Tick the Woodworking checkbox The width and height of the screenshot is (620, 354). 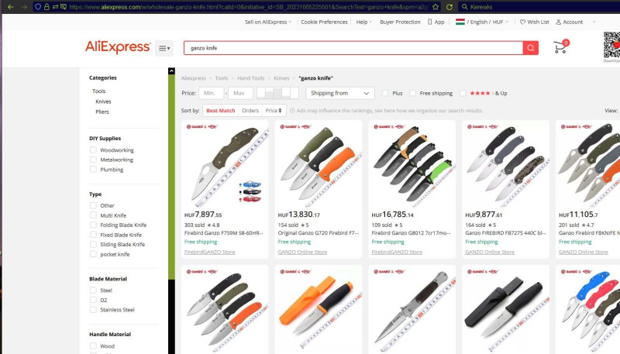point(93,150)
